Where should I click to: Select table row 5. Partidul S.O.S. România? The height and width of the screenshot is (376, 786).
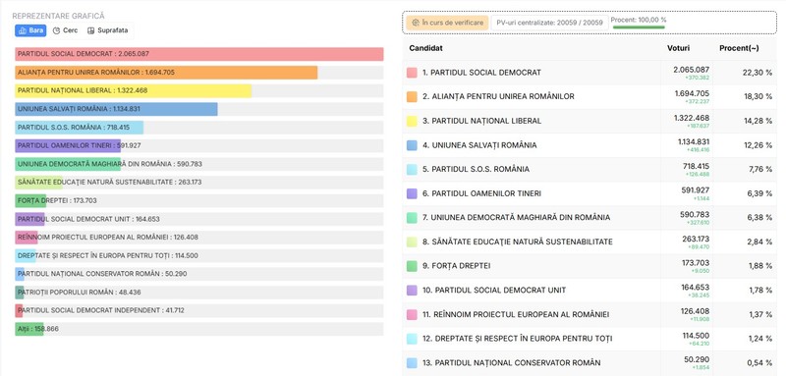589,169
